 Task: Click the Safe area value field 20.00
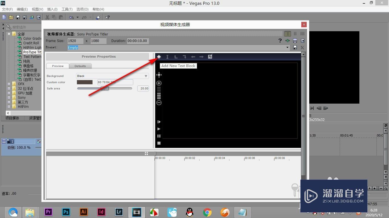tap(143, 89)
